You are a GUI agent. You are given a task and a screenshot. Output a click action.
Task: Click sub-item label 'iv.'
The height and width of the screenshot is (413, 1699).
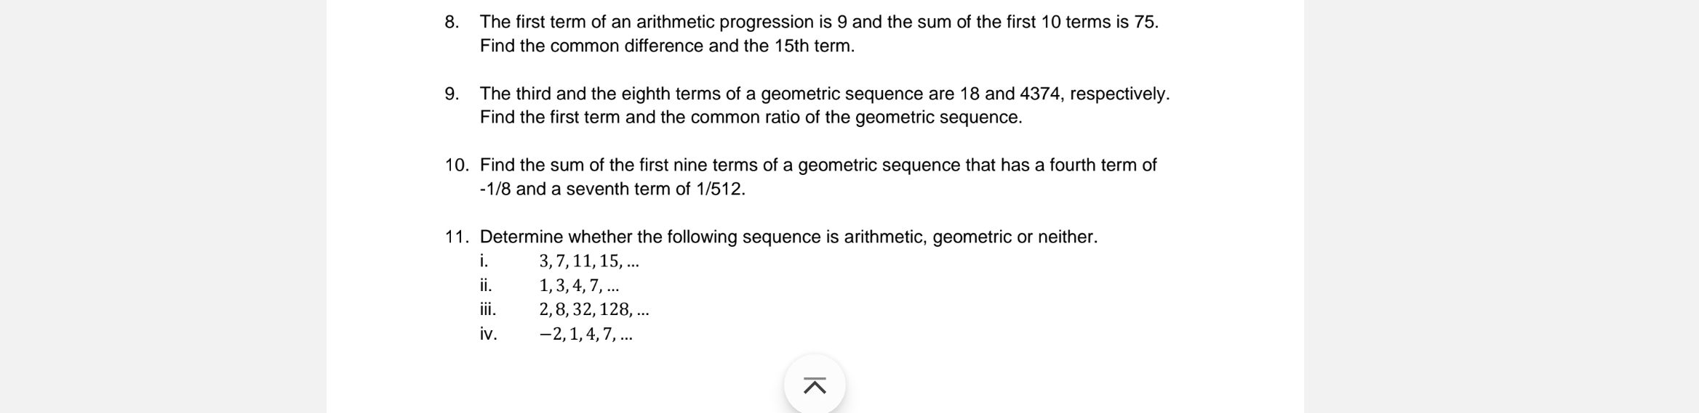point(488,335)
